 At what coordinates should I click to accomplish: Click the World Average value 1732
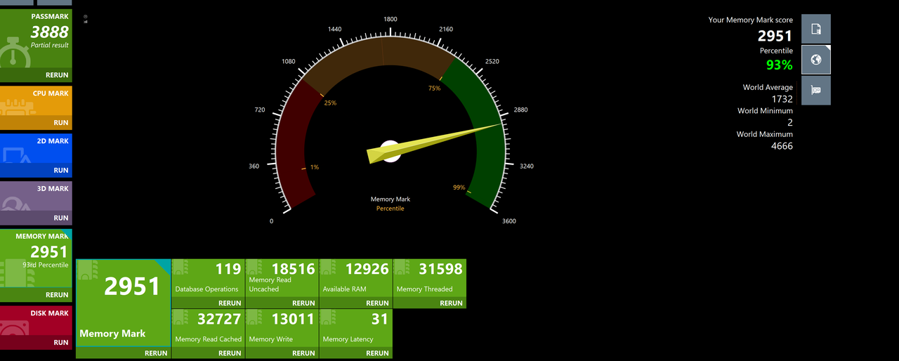tap(782, 100)
